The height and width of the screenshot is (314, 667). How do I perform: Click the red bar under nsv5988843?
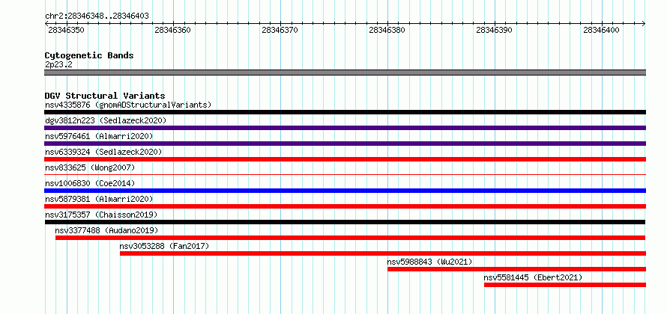tap(516, 269)
